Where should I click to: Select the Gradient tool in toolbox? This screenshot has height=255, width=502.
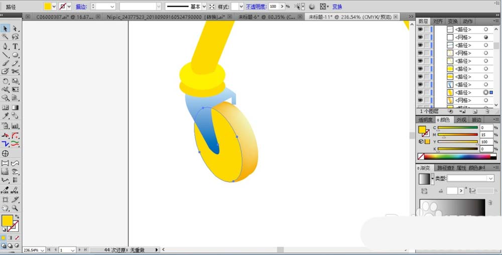[15, 107]
